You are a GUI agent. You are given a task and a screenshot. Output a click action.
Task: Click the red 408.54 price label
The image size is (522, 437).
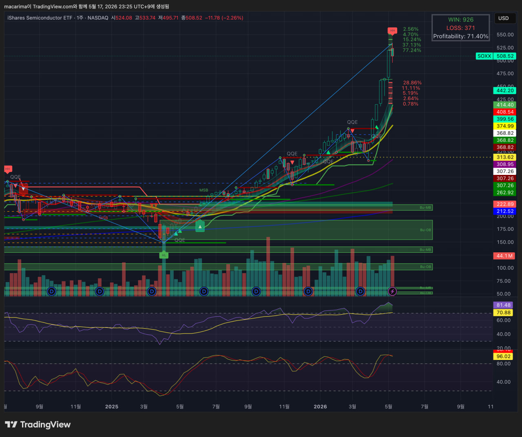505,112
